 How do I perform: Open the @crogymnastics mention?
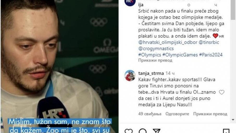(x=156, y=49)
